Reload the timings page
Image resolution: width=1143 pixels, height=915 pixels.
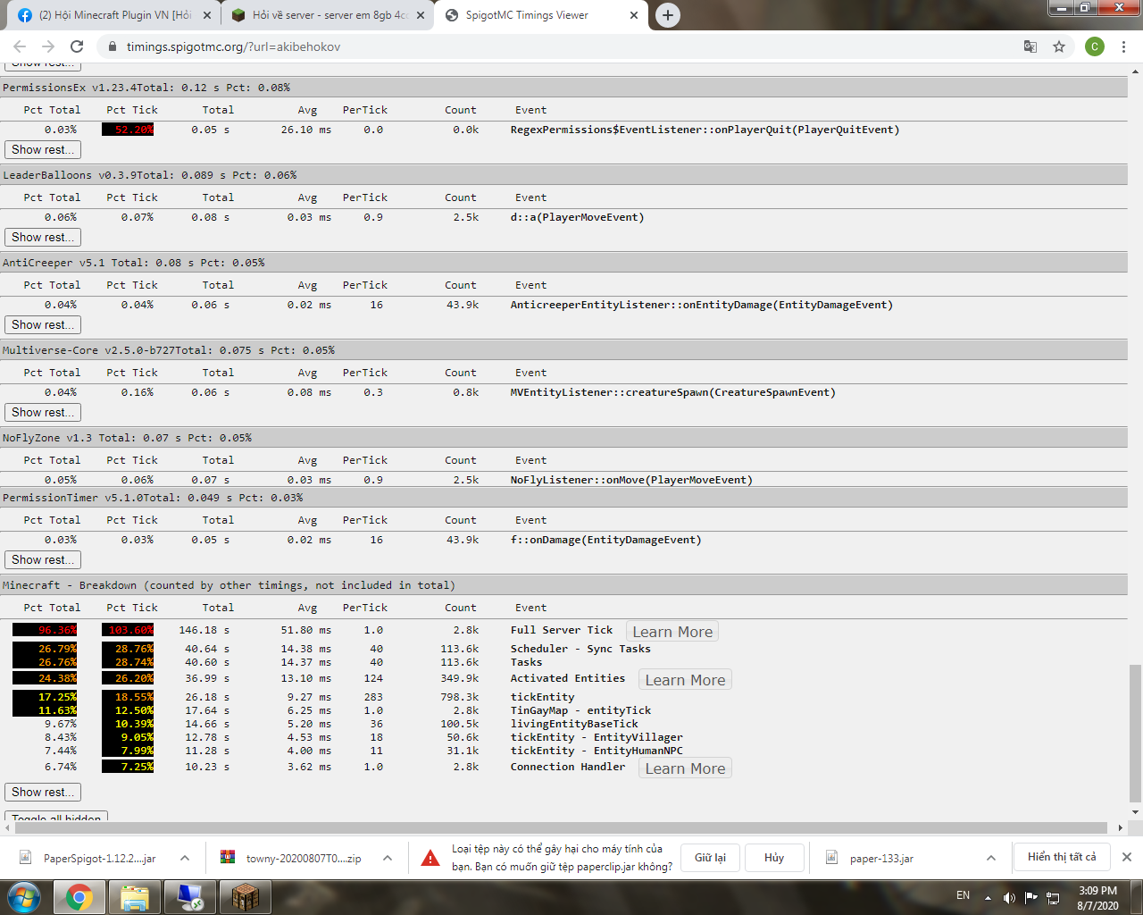click(x=77, y=46)
